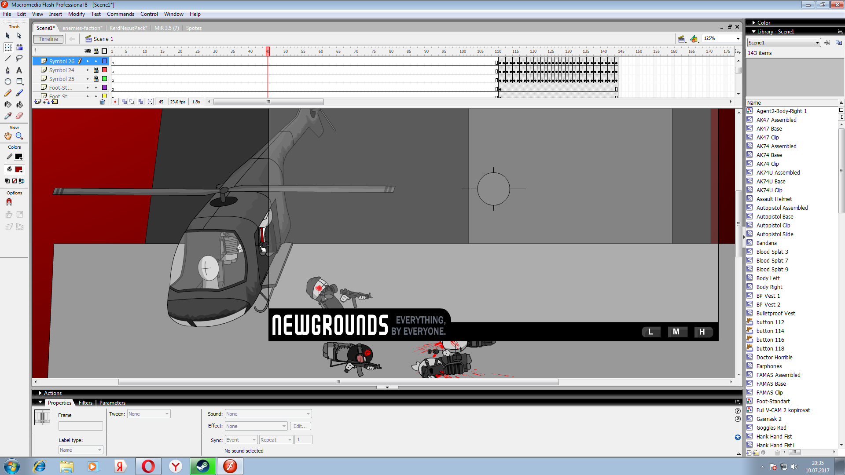Click the Swap Colors icon
The height and width of the screenshot is (475, 845).
point(22,181)
